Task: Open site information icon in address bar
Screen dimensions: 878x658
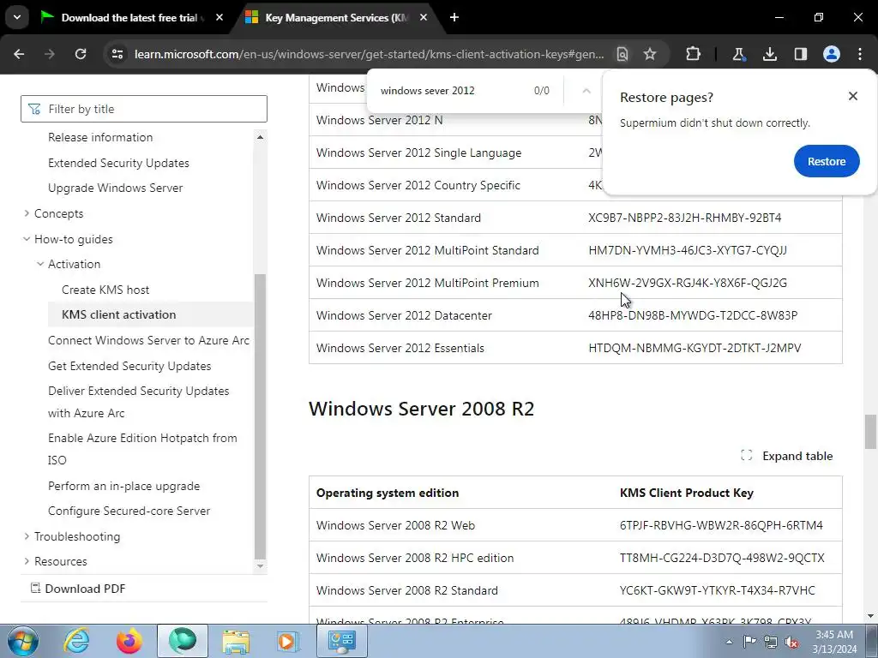Action: click(x=117, y=54)
